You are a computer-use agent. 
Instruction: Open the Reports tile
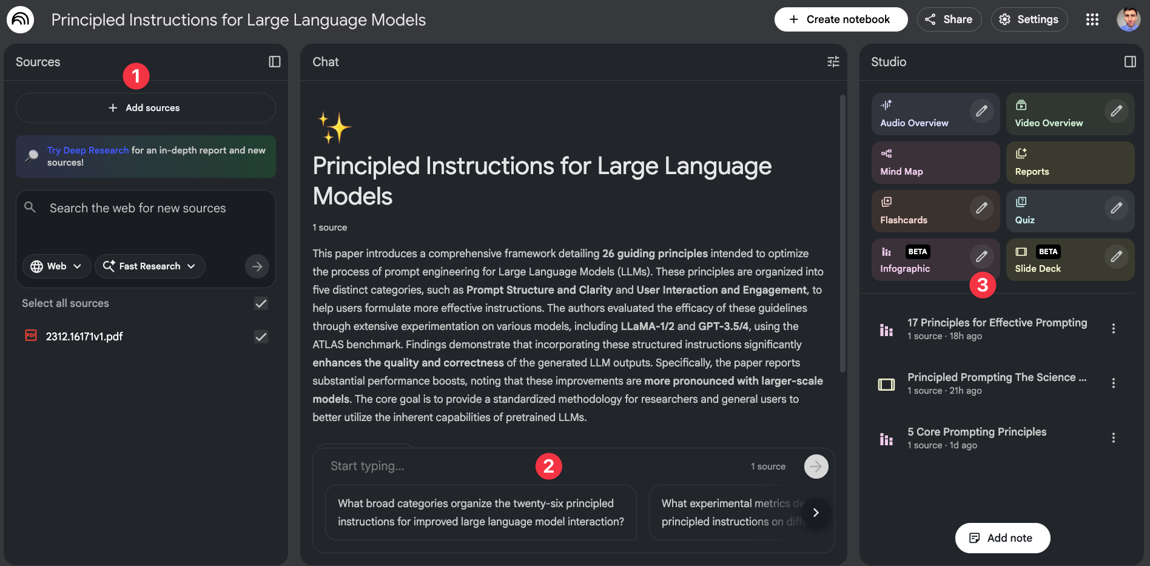1071,163
